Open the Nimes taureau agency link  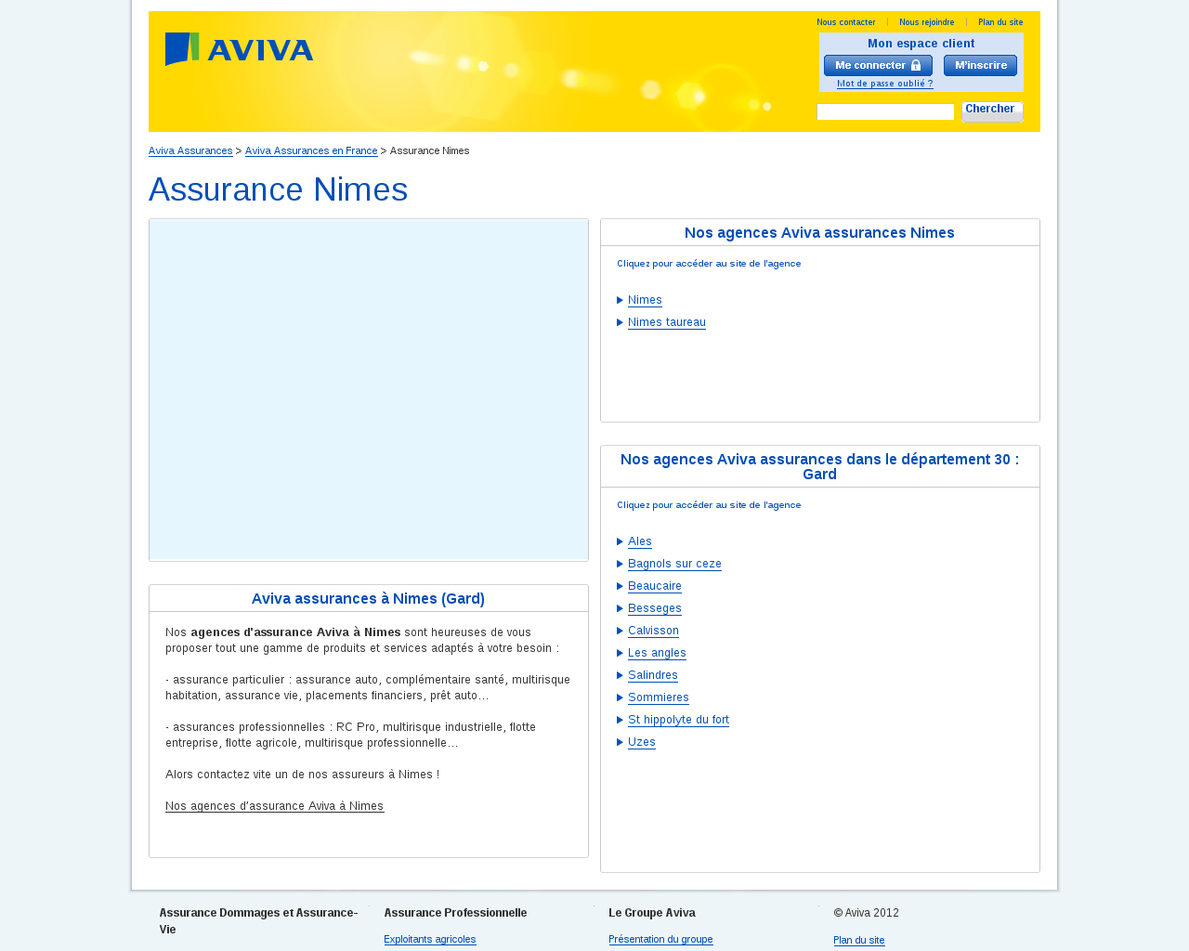667,322
